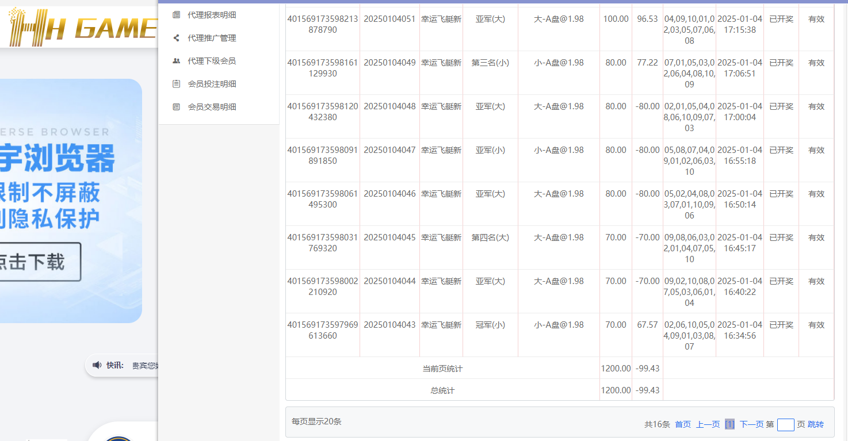The image size is (848, 441).
Task: Select the highlighted page number 1
Action: [x=730, y=424]
